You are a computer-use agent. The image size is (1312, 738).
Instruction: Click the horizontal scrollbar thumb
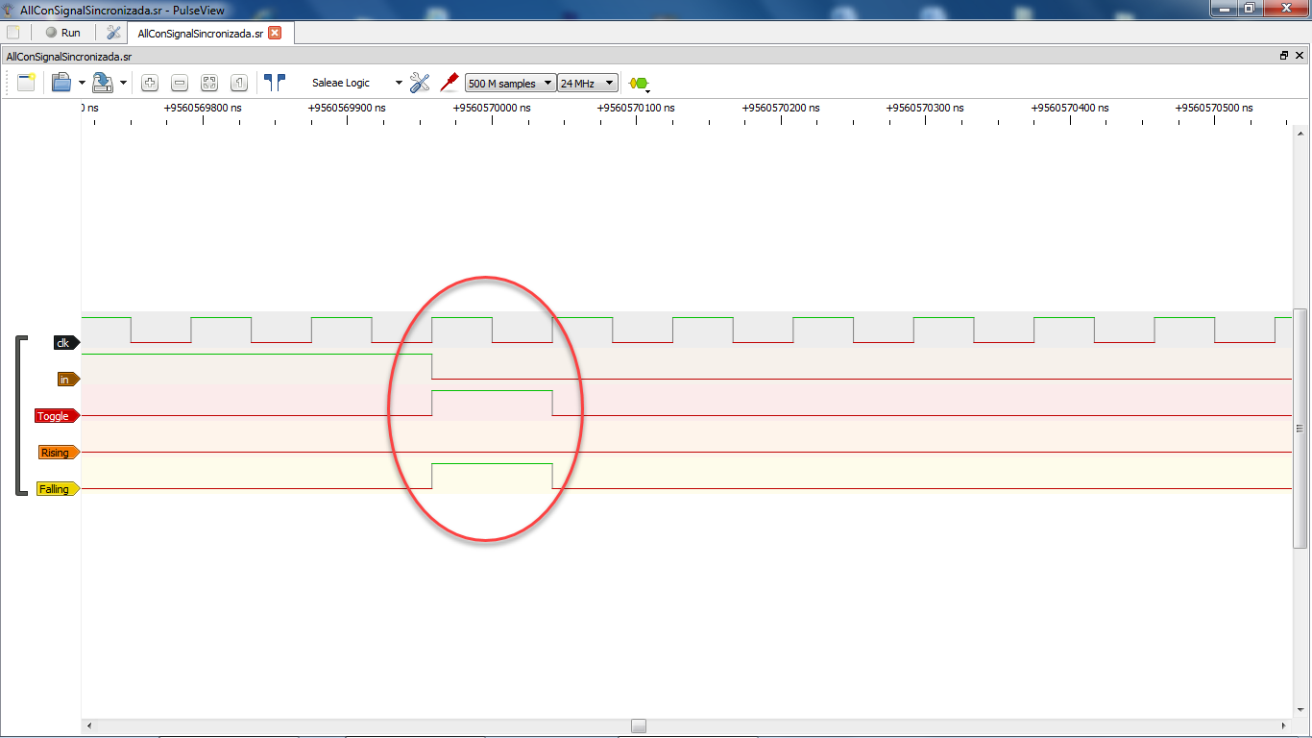639,726
